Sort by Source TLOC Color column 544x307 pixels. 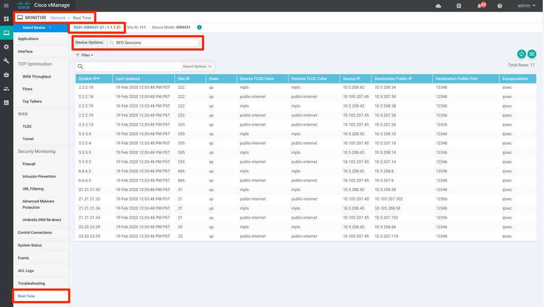pos(262,79)
